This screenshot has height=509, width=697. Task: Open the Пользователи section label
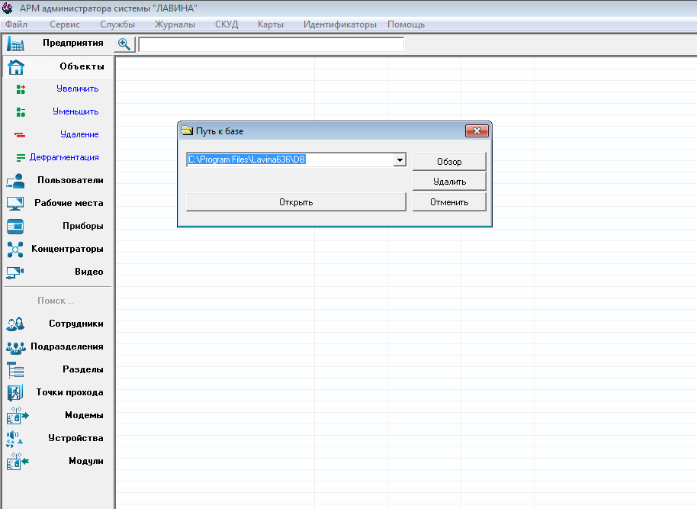click(x=70, y=180)
